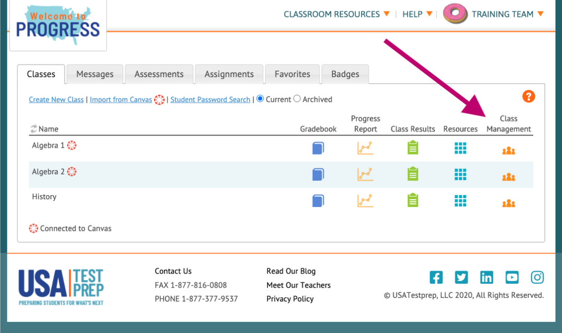Open USATestprep Twitter icon

(461, 277)
